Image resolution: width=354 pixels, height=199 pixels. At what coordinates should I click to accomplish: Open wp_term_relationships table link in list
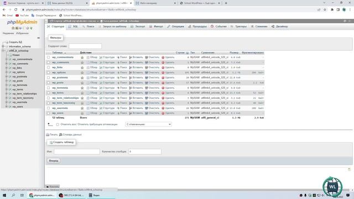(65, 98)
